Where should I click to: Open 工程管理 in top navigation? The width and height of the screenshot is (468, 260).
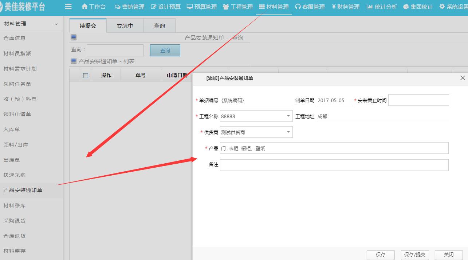pos(237,7)
